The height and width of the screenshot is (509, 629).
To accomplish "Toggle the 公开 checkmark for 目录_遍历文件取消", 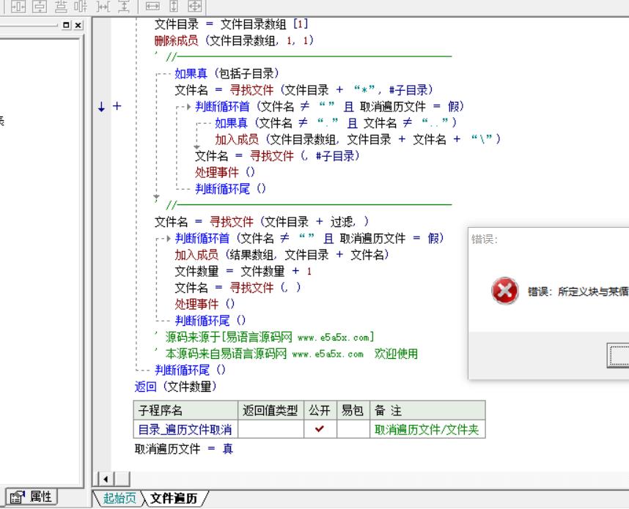I will pos(320,429).
